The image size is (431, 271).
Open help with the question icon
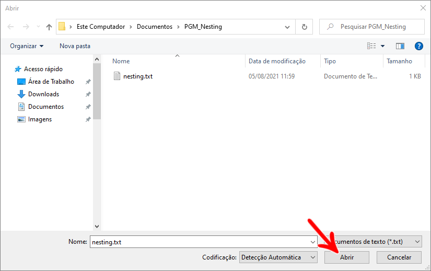click(418, 46)
